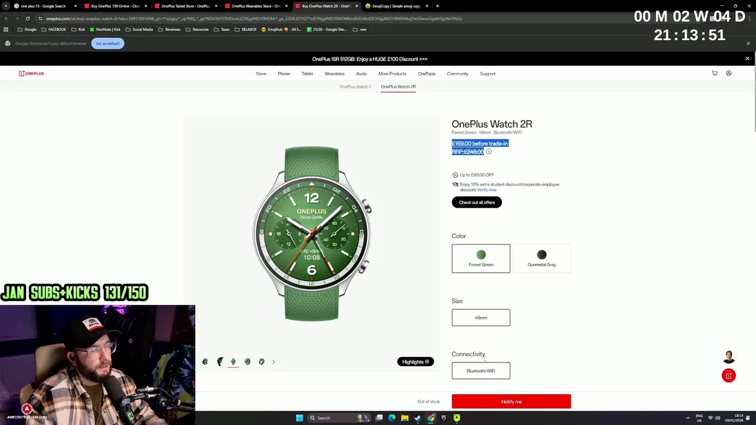Open the Emojihub bookmark

point(282,30)
